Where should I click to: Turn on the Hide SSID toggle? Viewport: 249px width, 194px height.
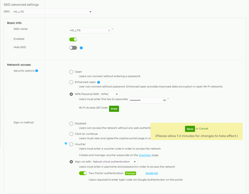73,48
